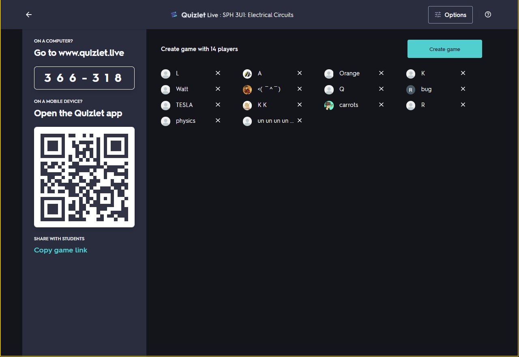Remove player Watt with its X
Screen dimensions: 519x357
pos(218,89)
